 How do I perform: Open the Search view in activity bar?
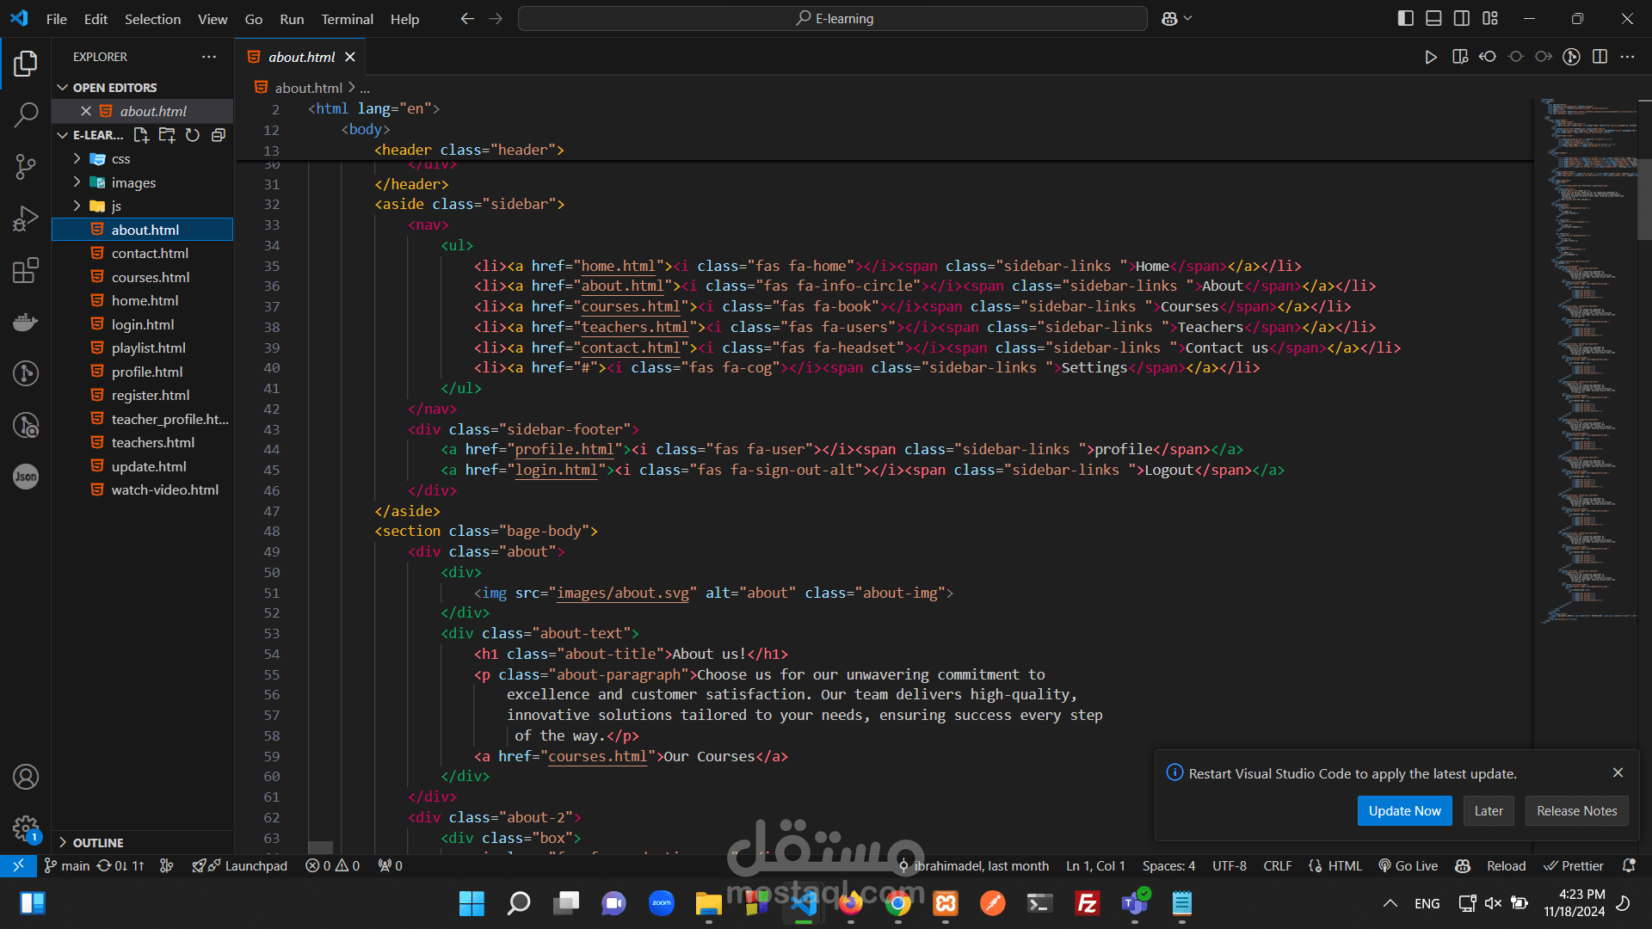click(x=26, y=114)
